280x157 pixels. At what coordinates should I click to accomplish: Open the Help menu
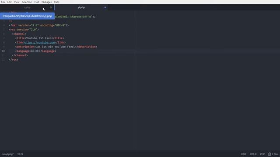(56, 2)
